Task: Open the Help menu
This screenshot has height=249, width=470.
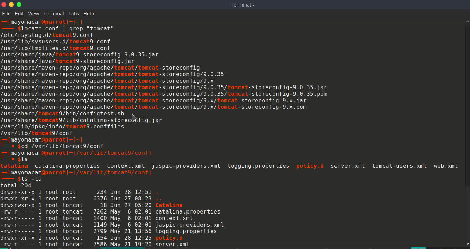Action: tap(88, 14)
